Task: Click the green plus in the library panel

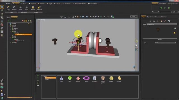Action: click(x=38, y=75)
